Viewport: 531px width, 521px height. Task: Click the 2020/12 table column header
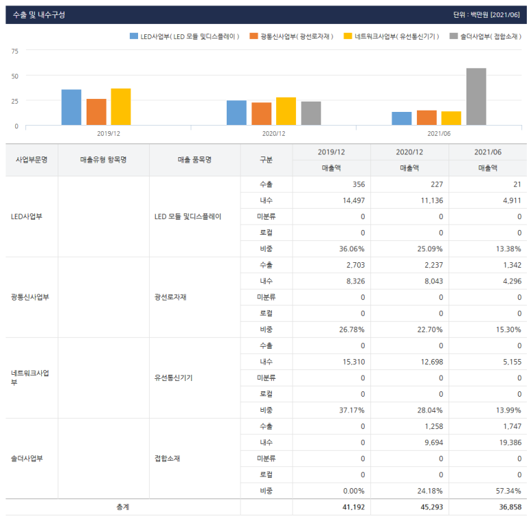[409, 152]
